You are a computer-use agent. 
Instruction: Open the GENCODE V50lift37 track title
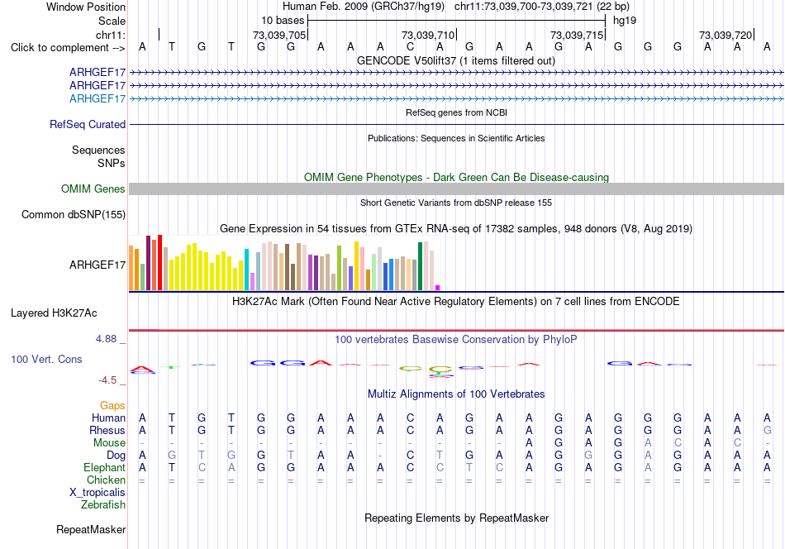click(455, 60)
